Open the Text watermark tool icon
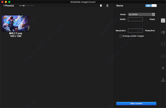This screenshot has width=166, height=108. point(163,68)
